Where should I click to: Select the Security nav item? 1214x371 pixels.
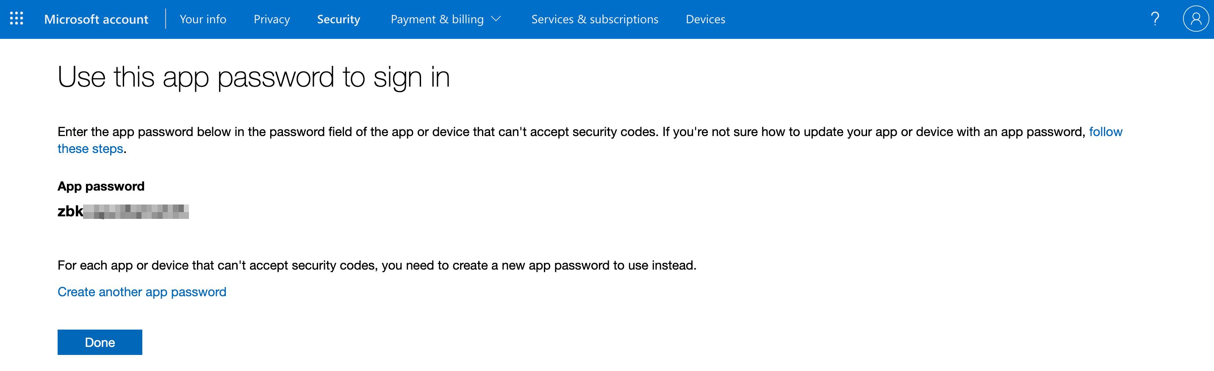pyautogui.click(x=338, y=19)
